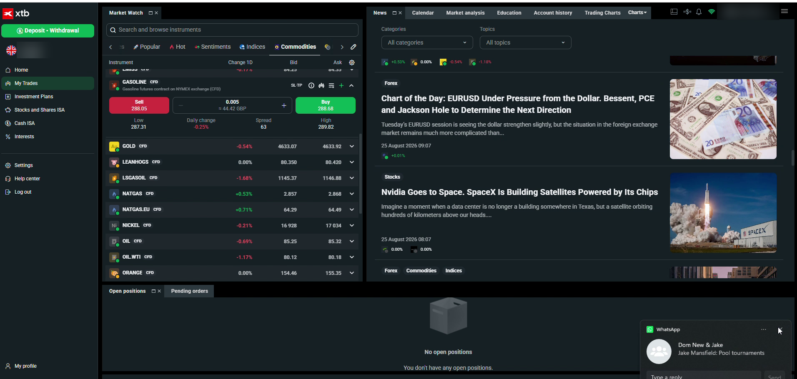This screenshot has height=379, width=797.
Task: Click the LEANHOGS instrument icon
Action: (x=114, y=162)
